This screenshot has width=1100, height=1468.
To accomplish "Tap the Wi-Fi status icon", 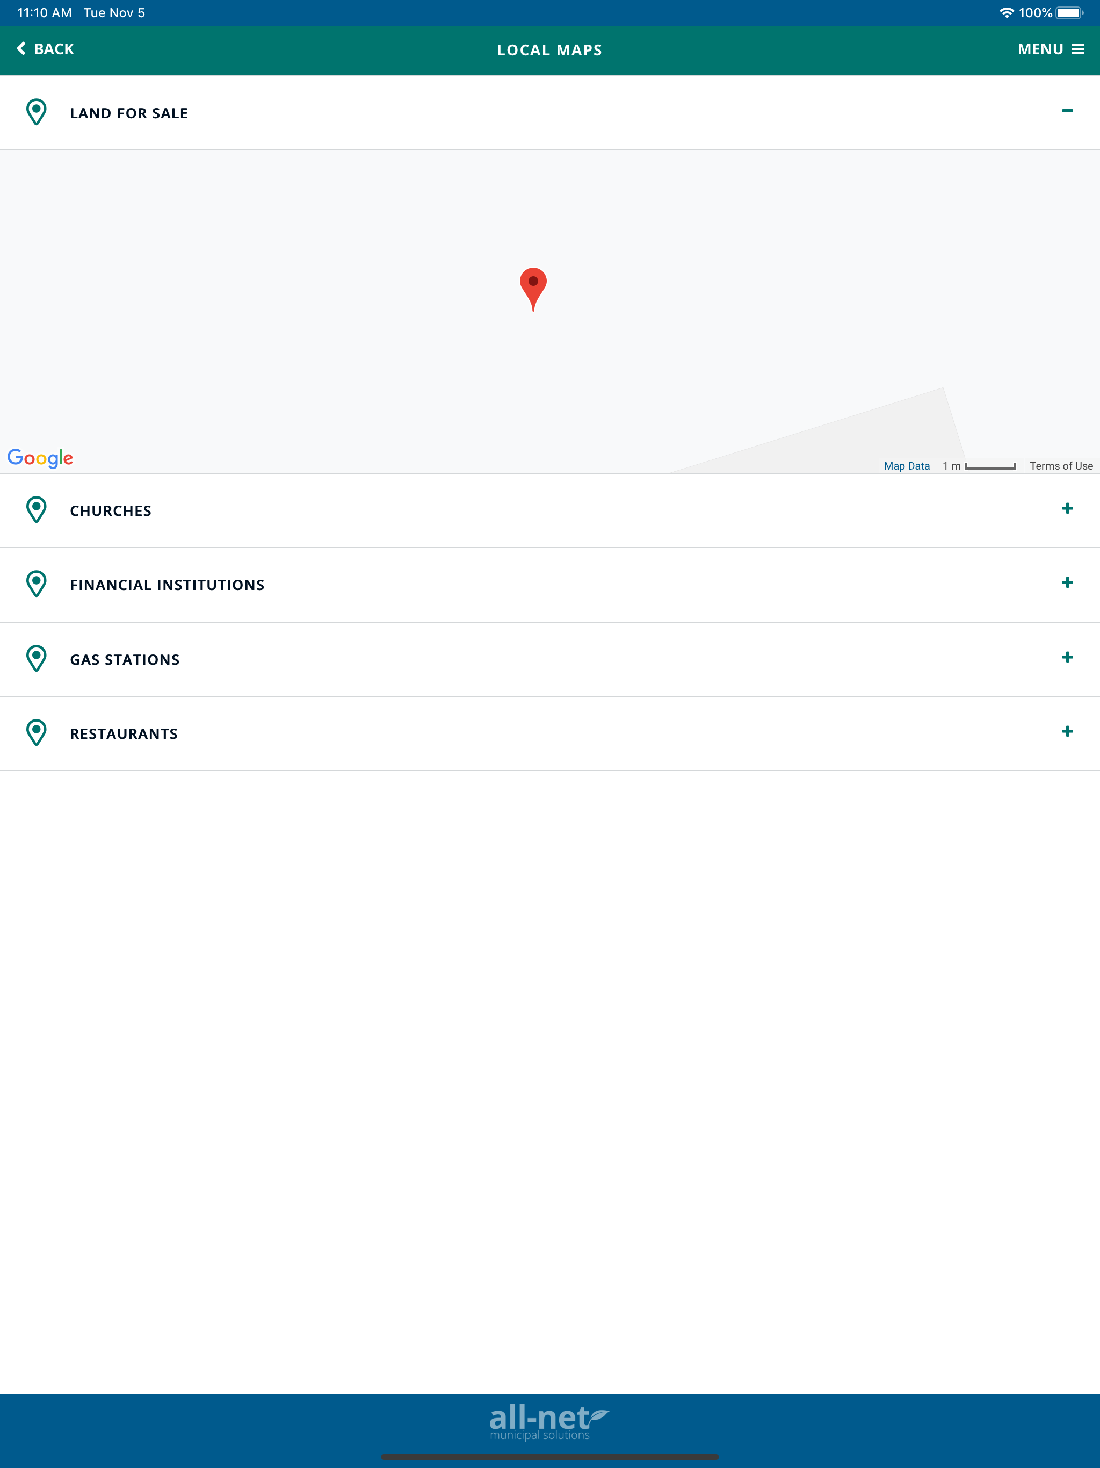I will [1007, 12].
